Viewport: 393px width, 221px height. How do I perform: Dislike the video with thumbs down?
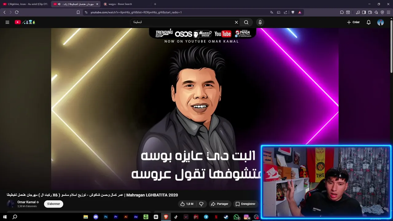[x=201, y=204]
